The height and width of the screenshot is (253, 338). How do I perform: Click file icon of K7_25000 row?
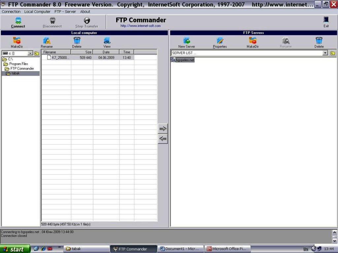click(x=49, y=57)
